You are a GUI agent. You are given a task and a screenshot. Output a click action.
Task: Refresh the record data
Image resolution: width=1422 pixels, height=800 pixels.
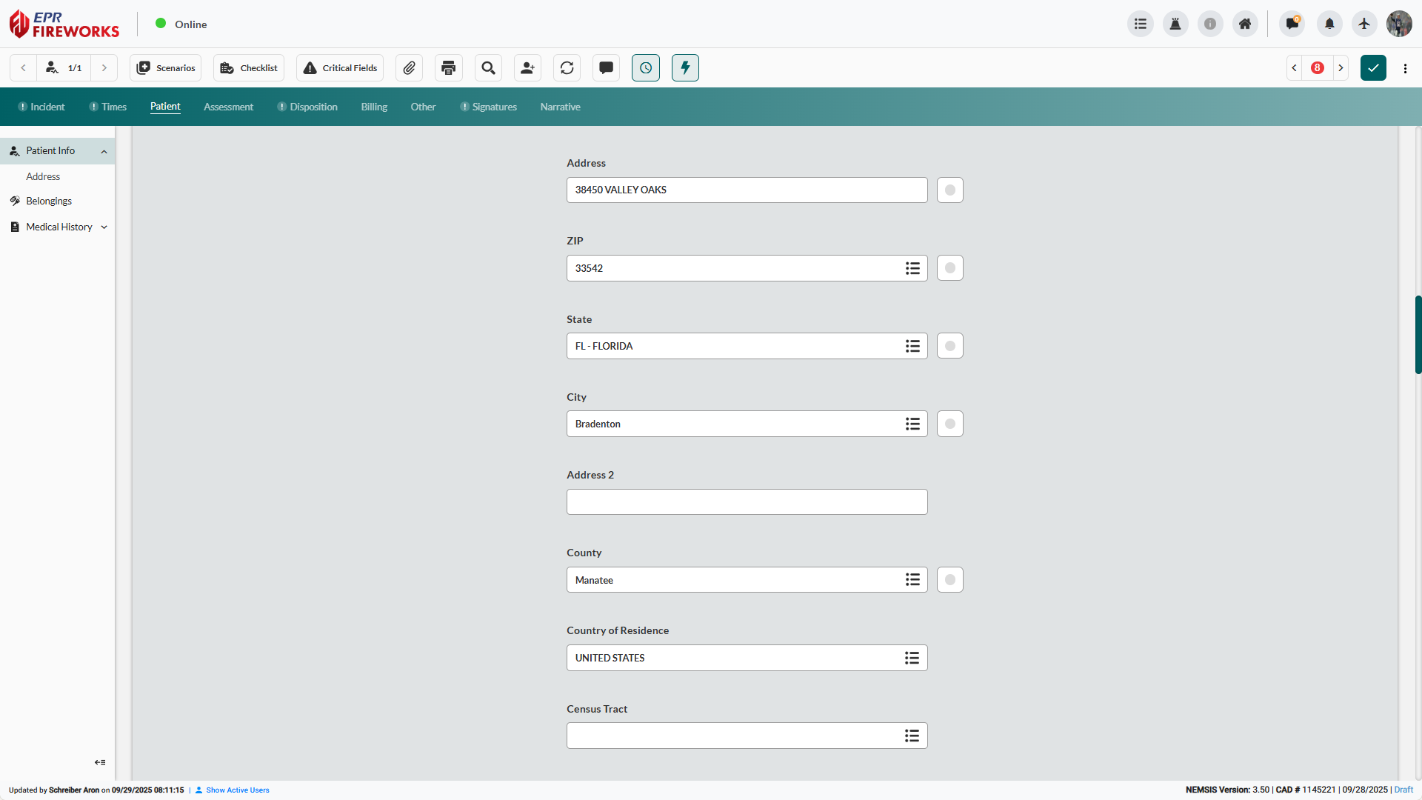[567, 67]
